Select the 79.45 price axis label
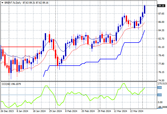The image size is (167, 114). 161,55
